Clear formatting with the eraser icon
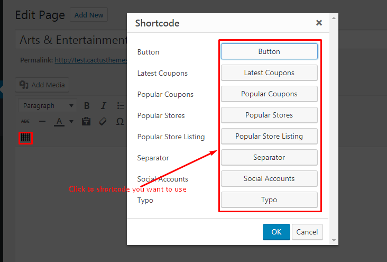 pos(103,122)
